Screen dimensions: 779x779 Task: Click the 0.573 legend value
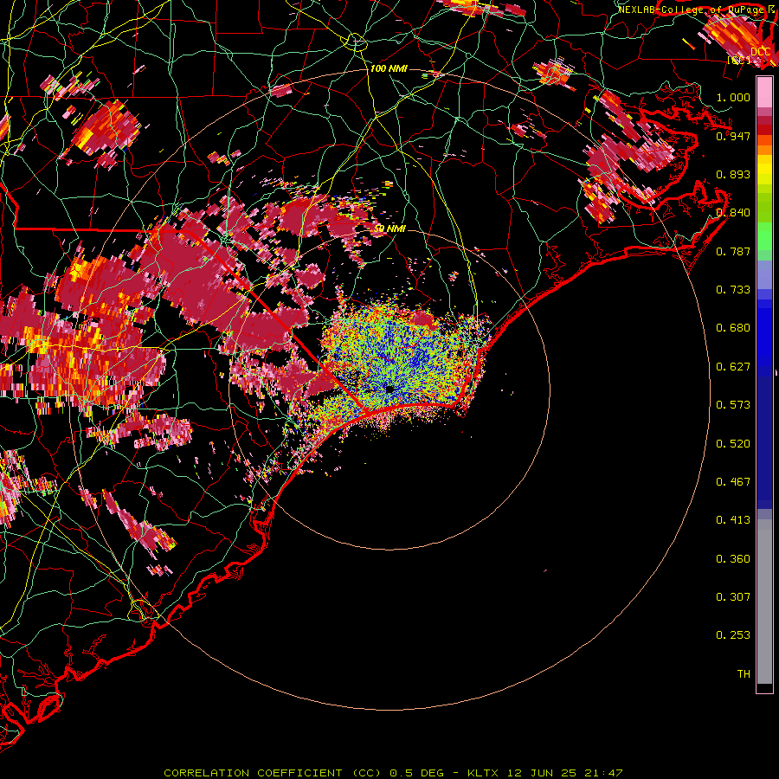[733, 405]
